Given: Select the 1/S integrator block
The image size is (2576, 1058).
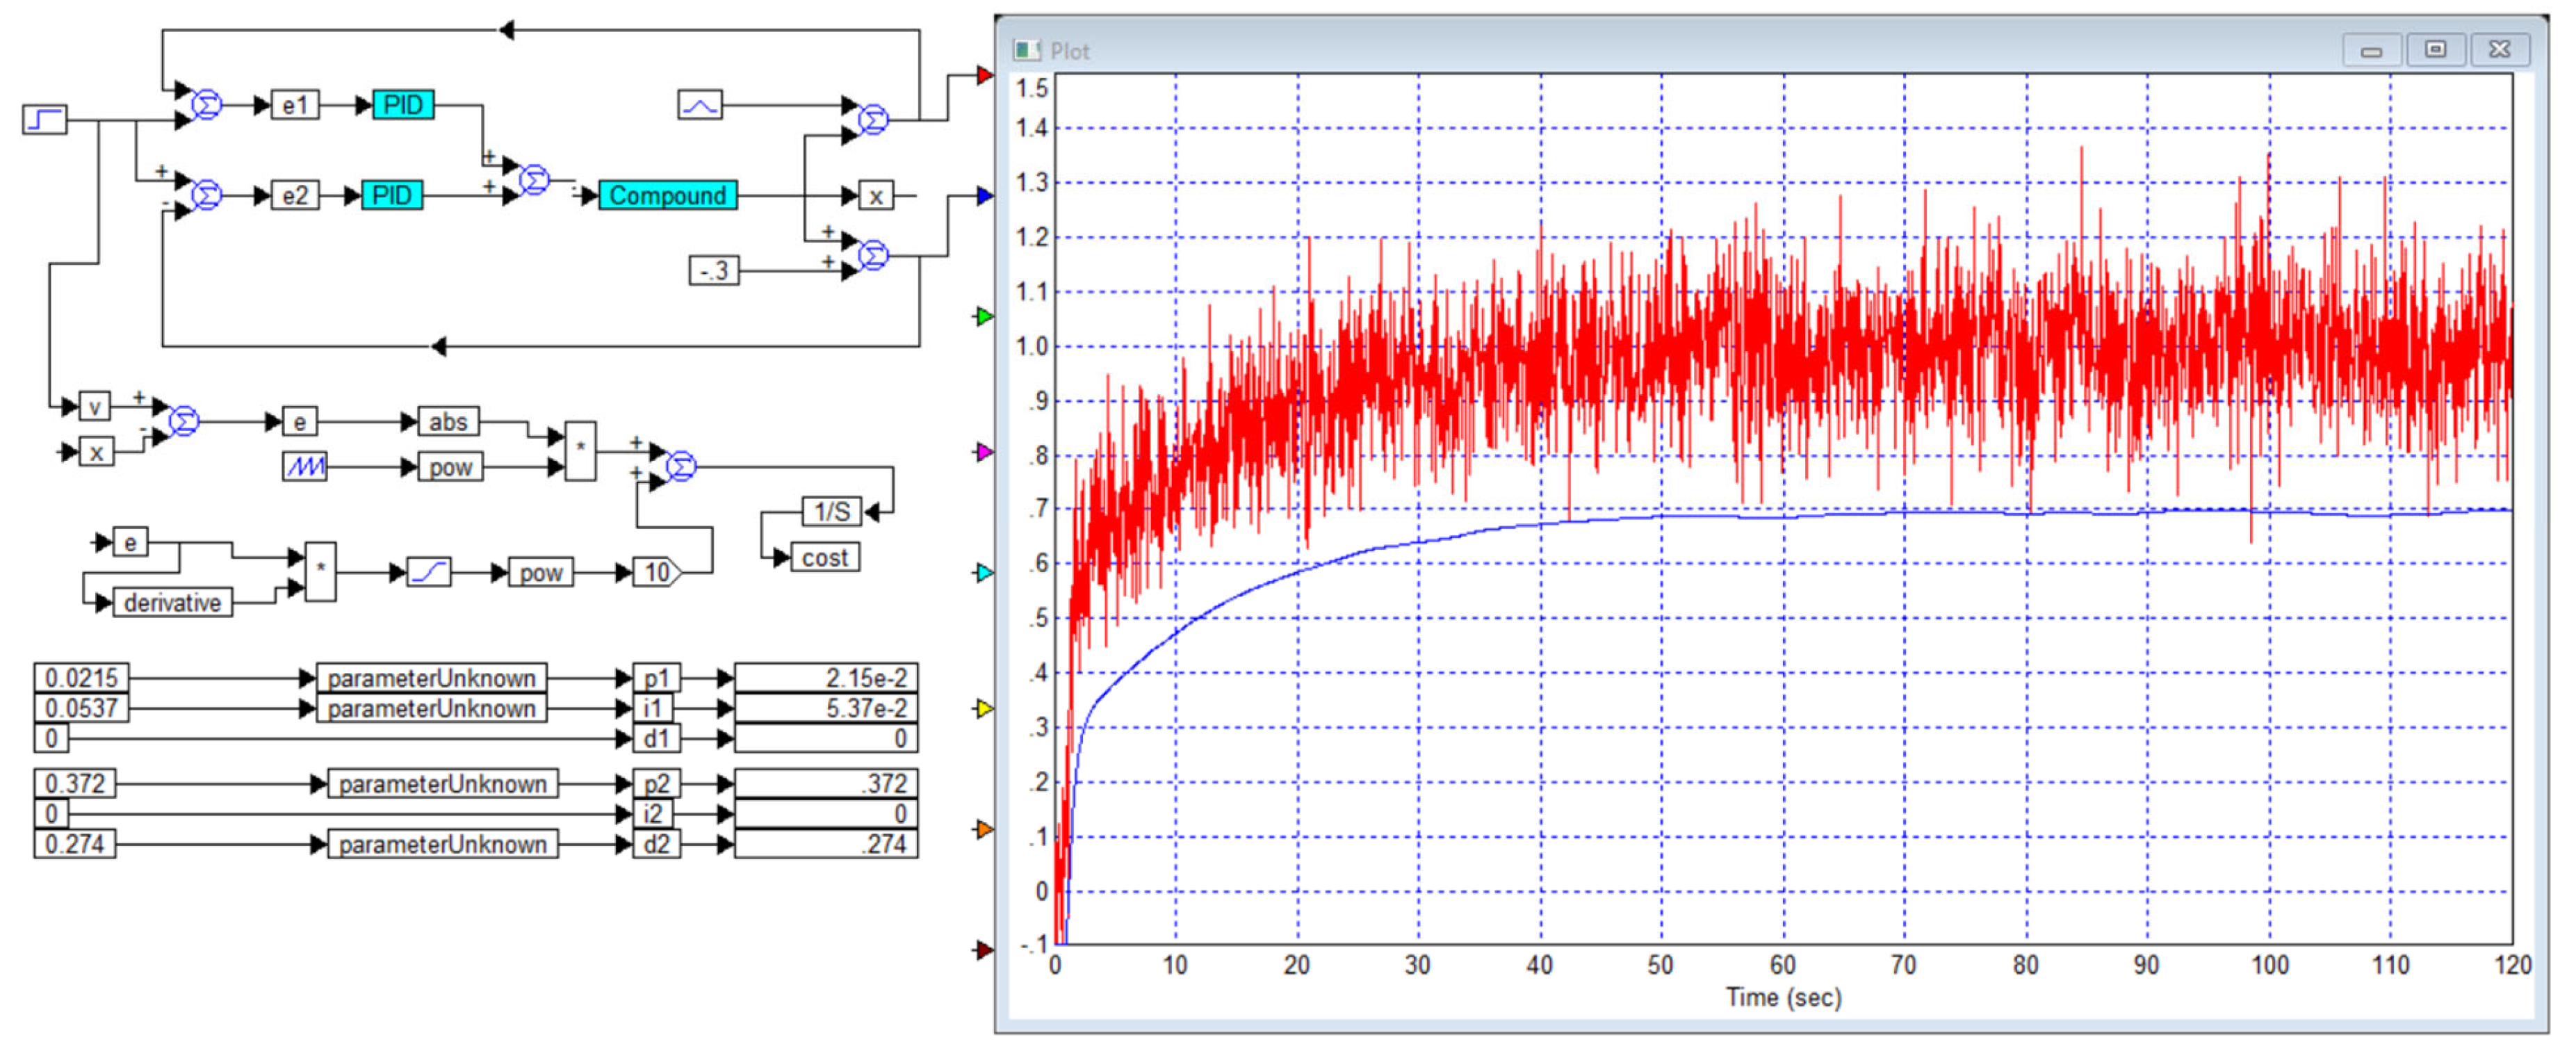Looking at the screenshot, I should [831, 512].
